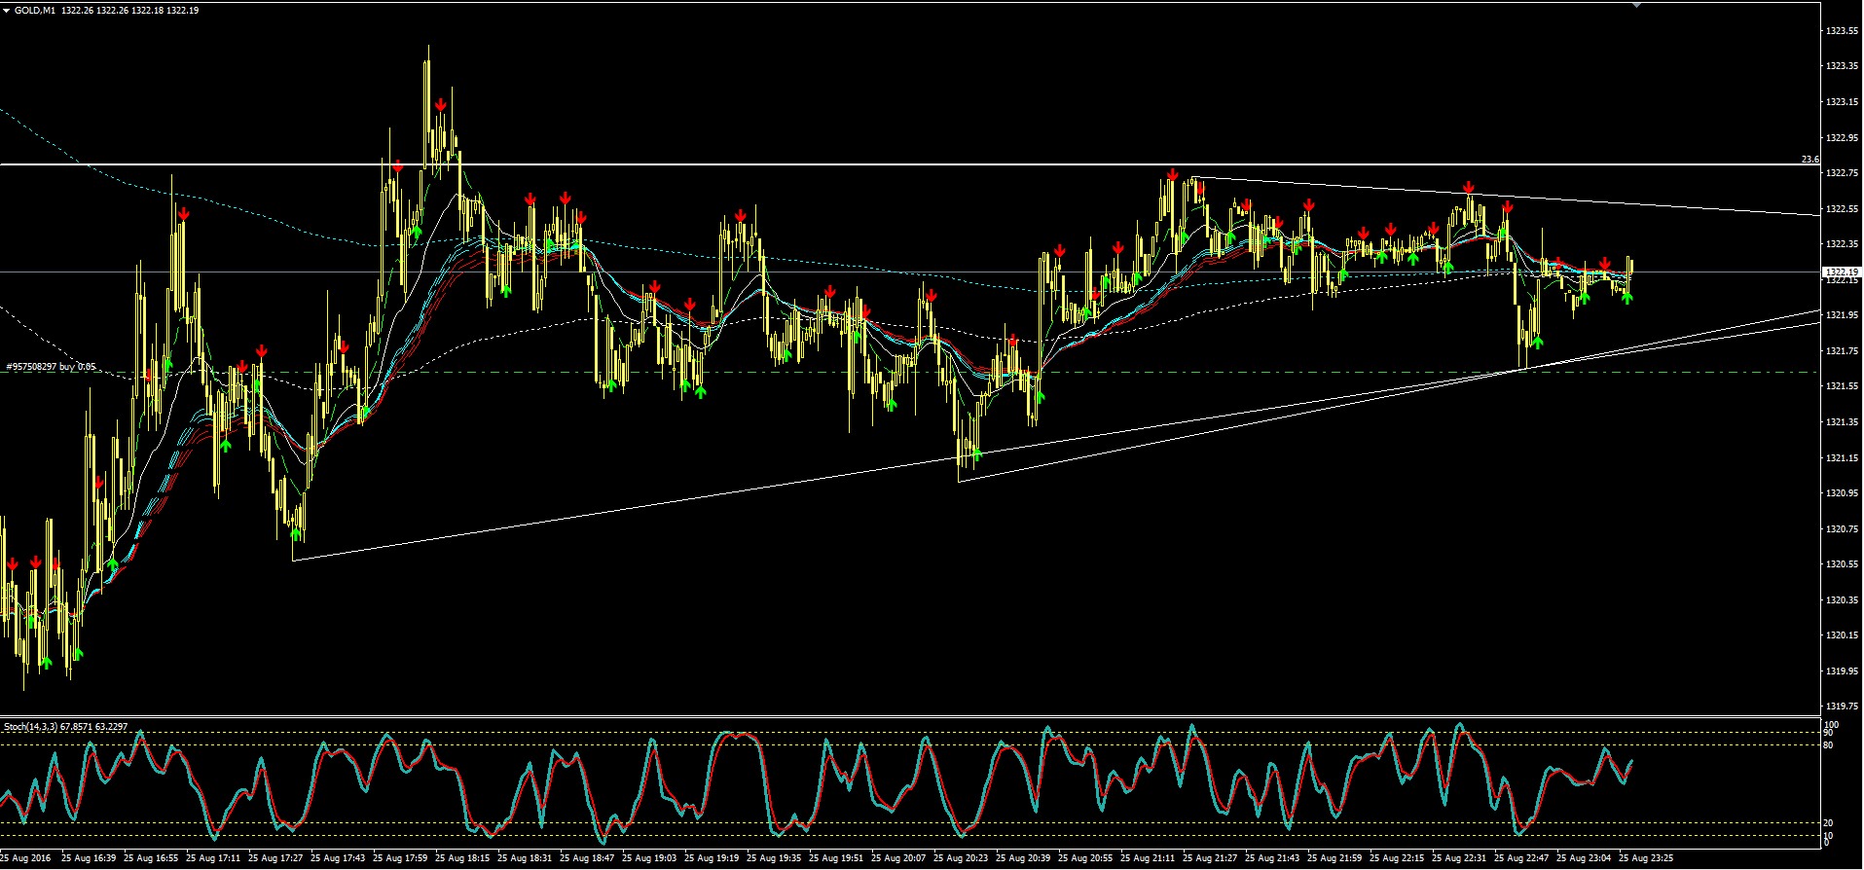Click the 25 Aug 20:39 time label
Screen dimensions: 1864x870
click(1023, 858)
